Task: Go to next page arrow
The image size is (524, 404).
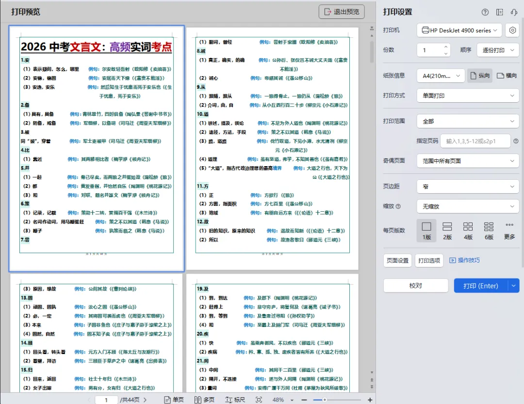Action: (145, 400)
